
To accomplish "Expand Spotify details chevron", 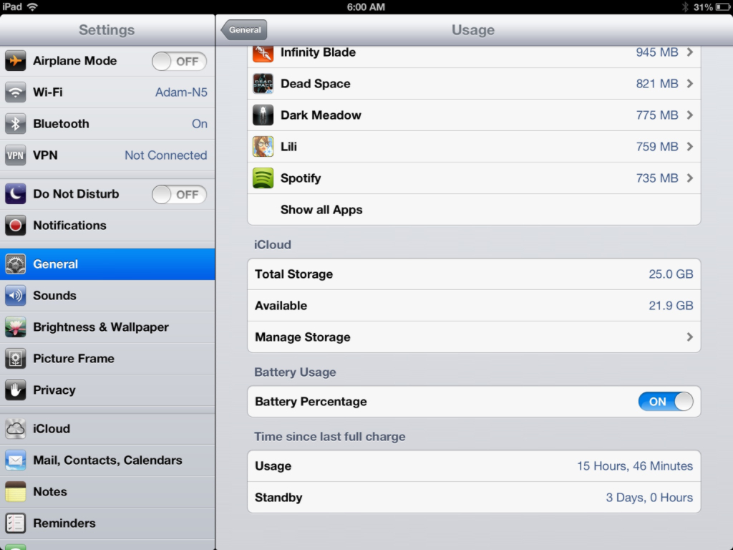I will (690, 178).
